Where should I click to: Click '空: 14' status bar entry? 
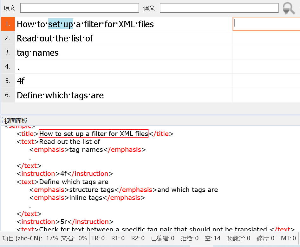[213, 238]
